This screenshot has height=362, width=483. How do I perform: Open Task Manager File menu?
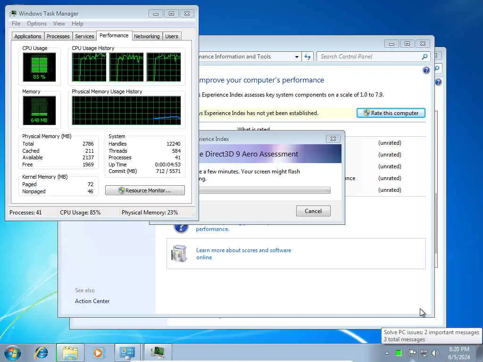coord(16,24)
